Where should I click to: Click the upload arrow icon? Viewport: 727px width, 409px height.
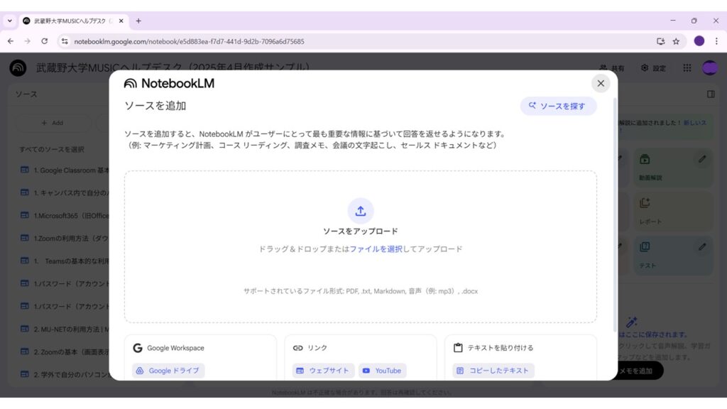(x=361, y=211)
